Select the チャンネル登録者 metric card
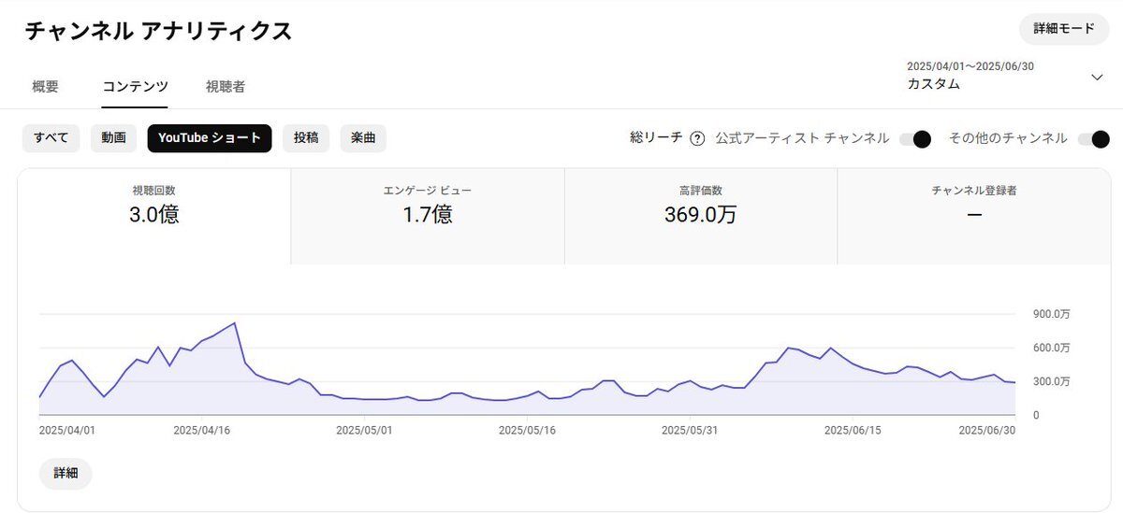This screenshot has height=513, width=1123. [x=974, y=217]
